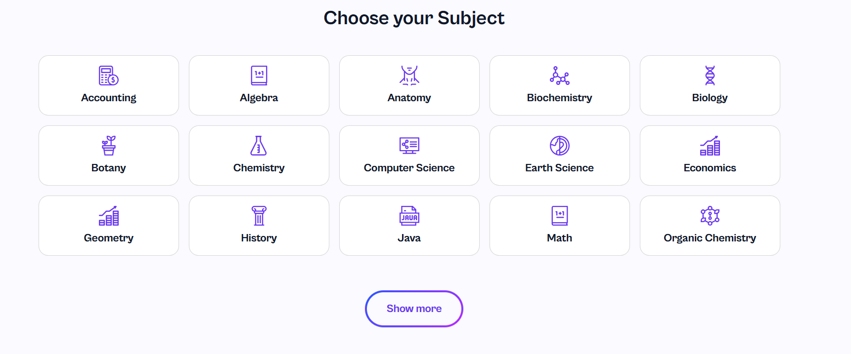Click the Accounting calculator icon
This screenshot has width=851, height=354.
tap(109, 76)
